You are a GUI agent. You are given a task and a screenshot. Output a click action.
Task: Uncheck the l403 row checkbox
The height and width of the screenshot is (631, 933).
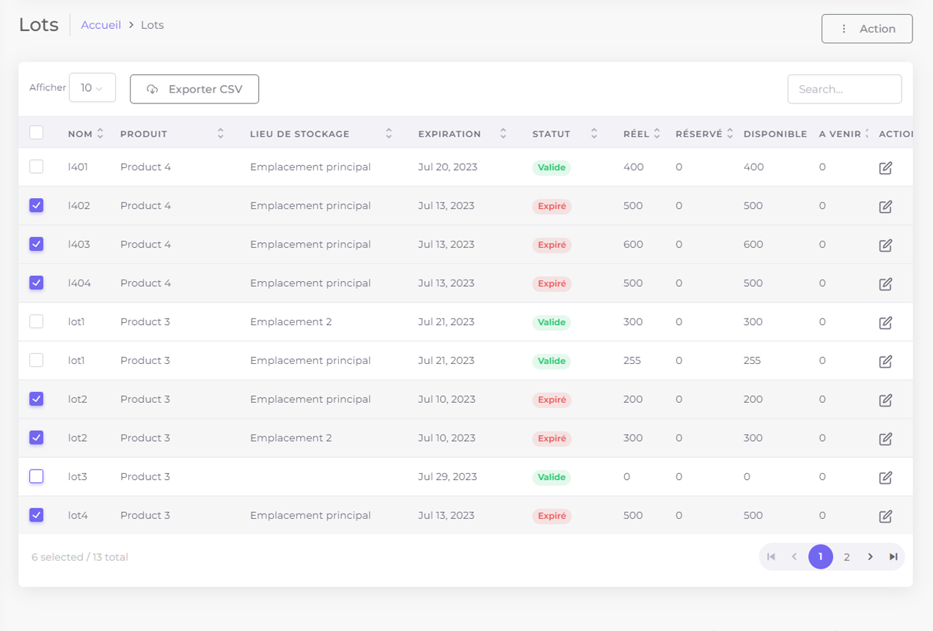point(36,244)
